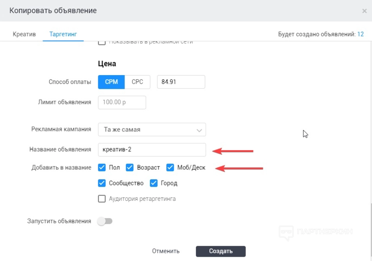Focus the ad limit input field
372x261 pixels.
(122, 102)
